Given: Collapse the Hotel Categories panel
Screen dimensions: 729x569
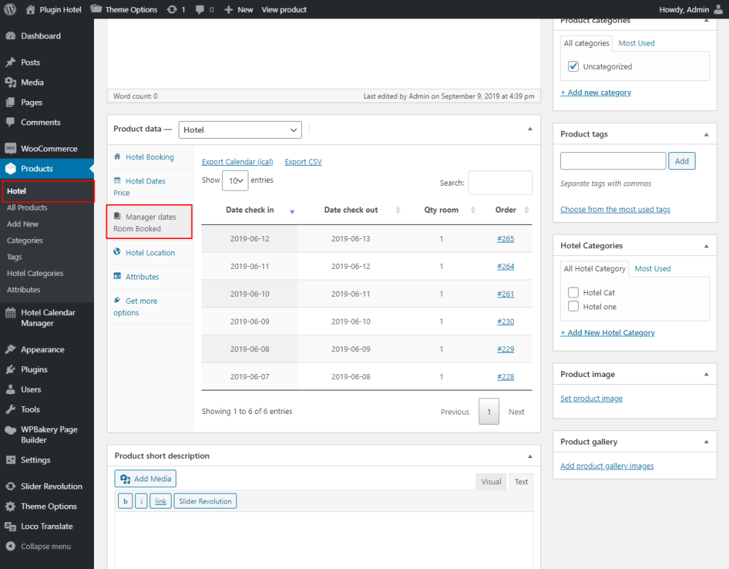Looking at the screenshot, I should point(706,245).
